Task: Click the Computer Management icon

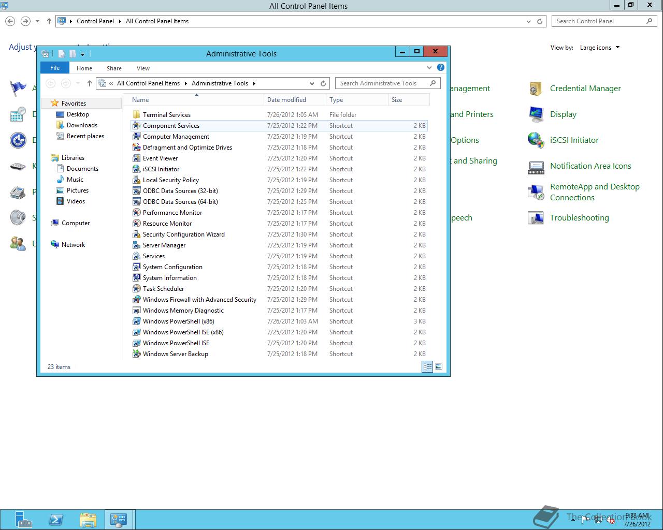Action: (136, 137)
